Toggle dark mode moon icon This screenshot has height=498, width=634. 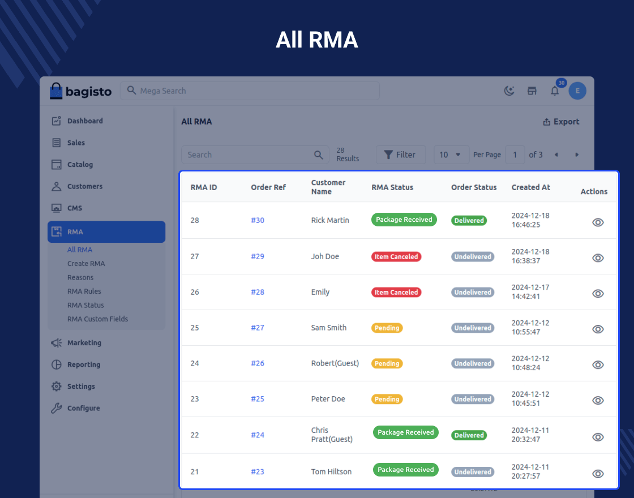coord(509,91)
